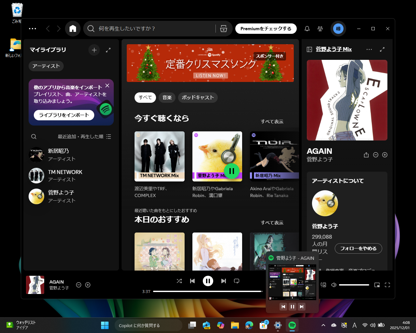
Task: Add AGAIN to a playlist with the plus icon
Action: tap(385, 155)
